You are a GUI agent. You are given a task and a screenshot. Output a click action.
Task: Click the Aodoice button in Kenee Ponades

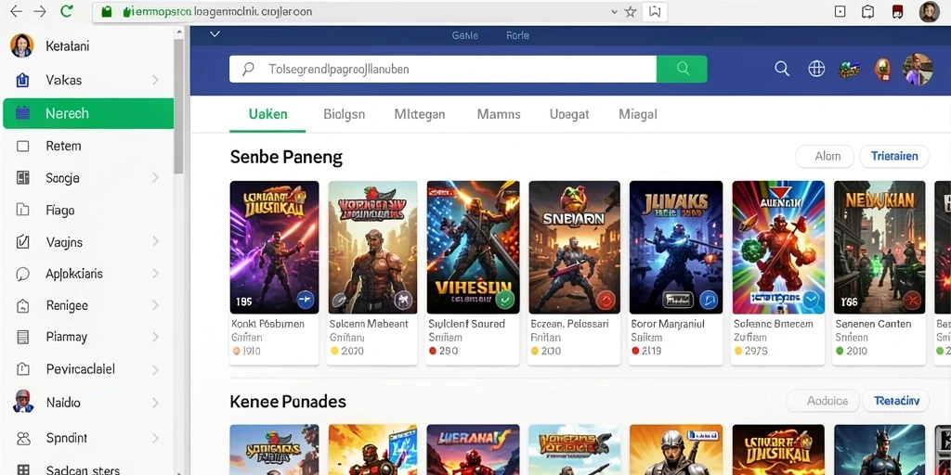pyautogui.click(x=823, y=401)
